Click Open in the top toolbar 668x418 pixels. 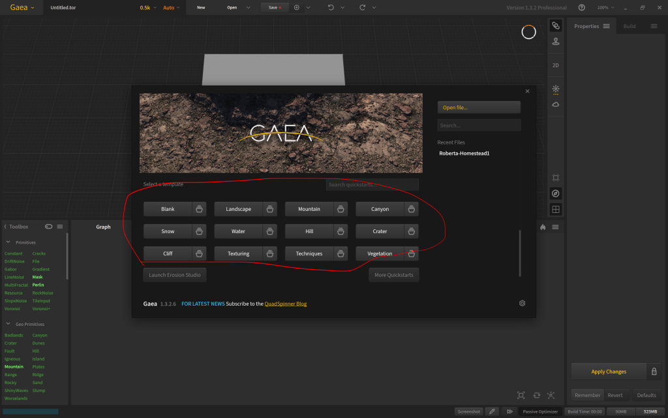(x=232, y=8)
